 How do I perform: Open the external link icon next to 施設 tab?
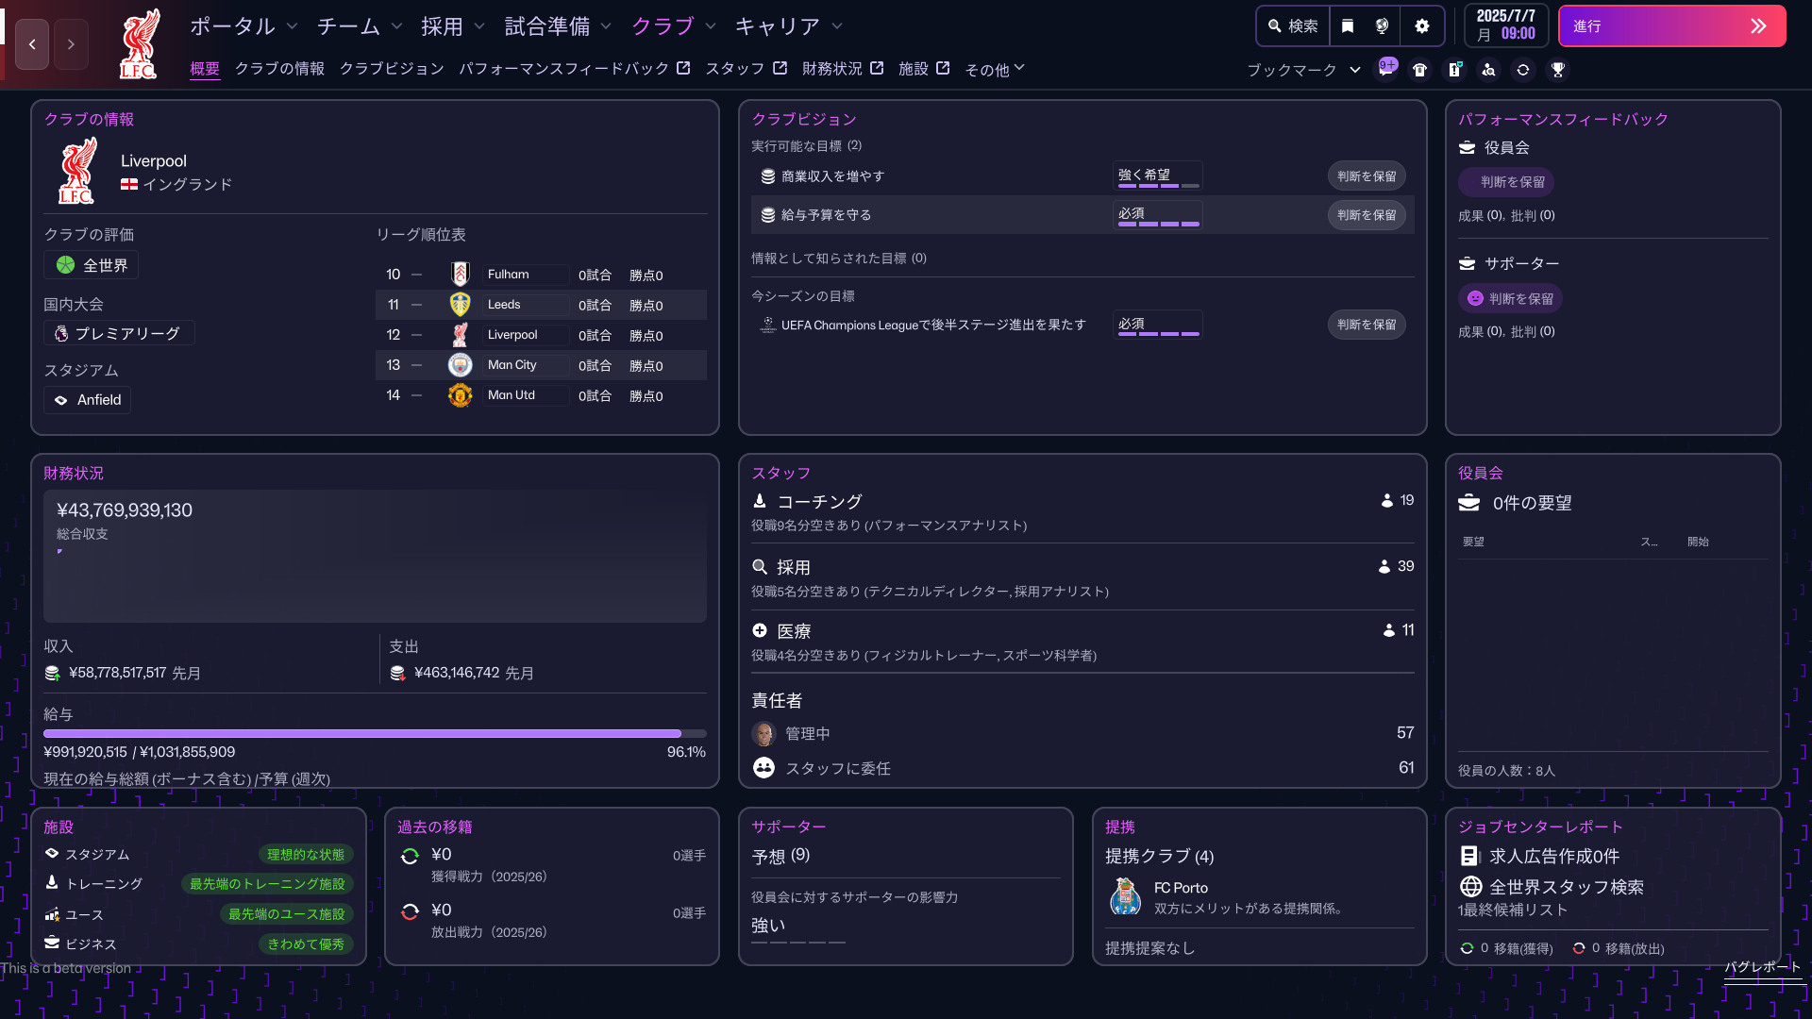[943, 68]
